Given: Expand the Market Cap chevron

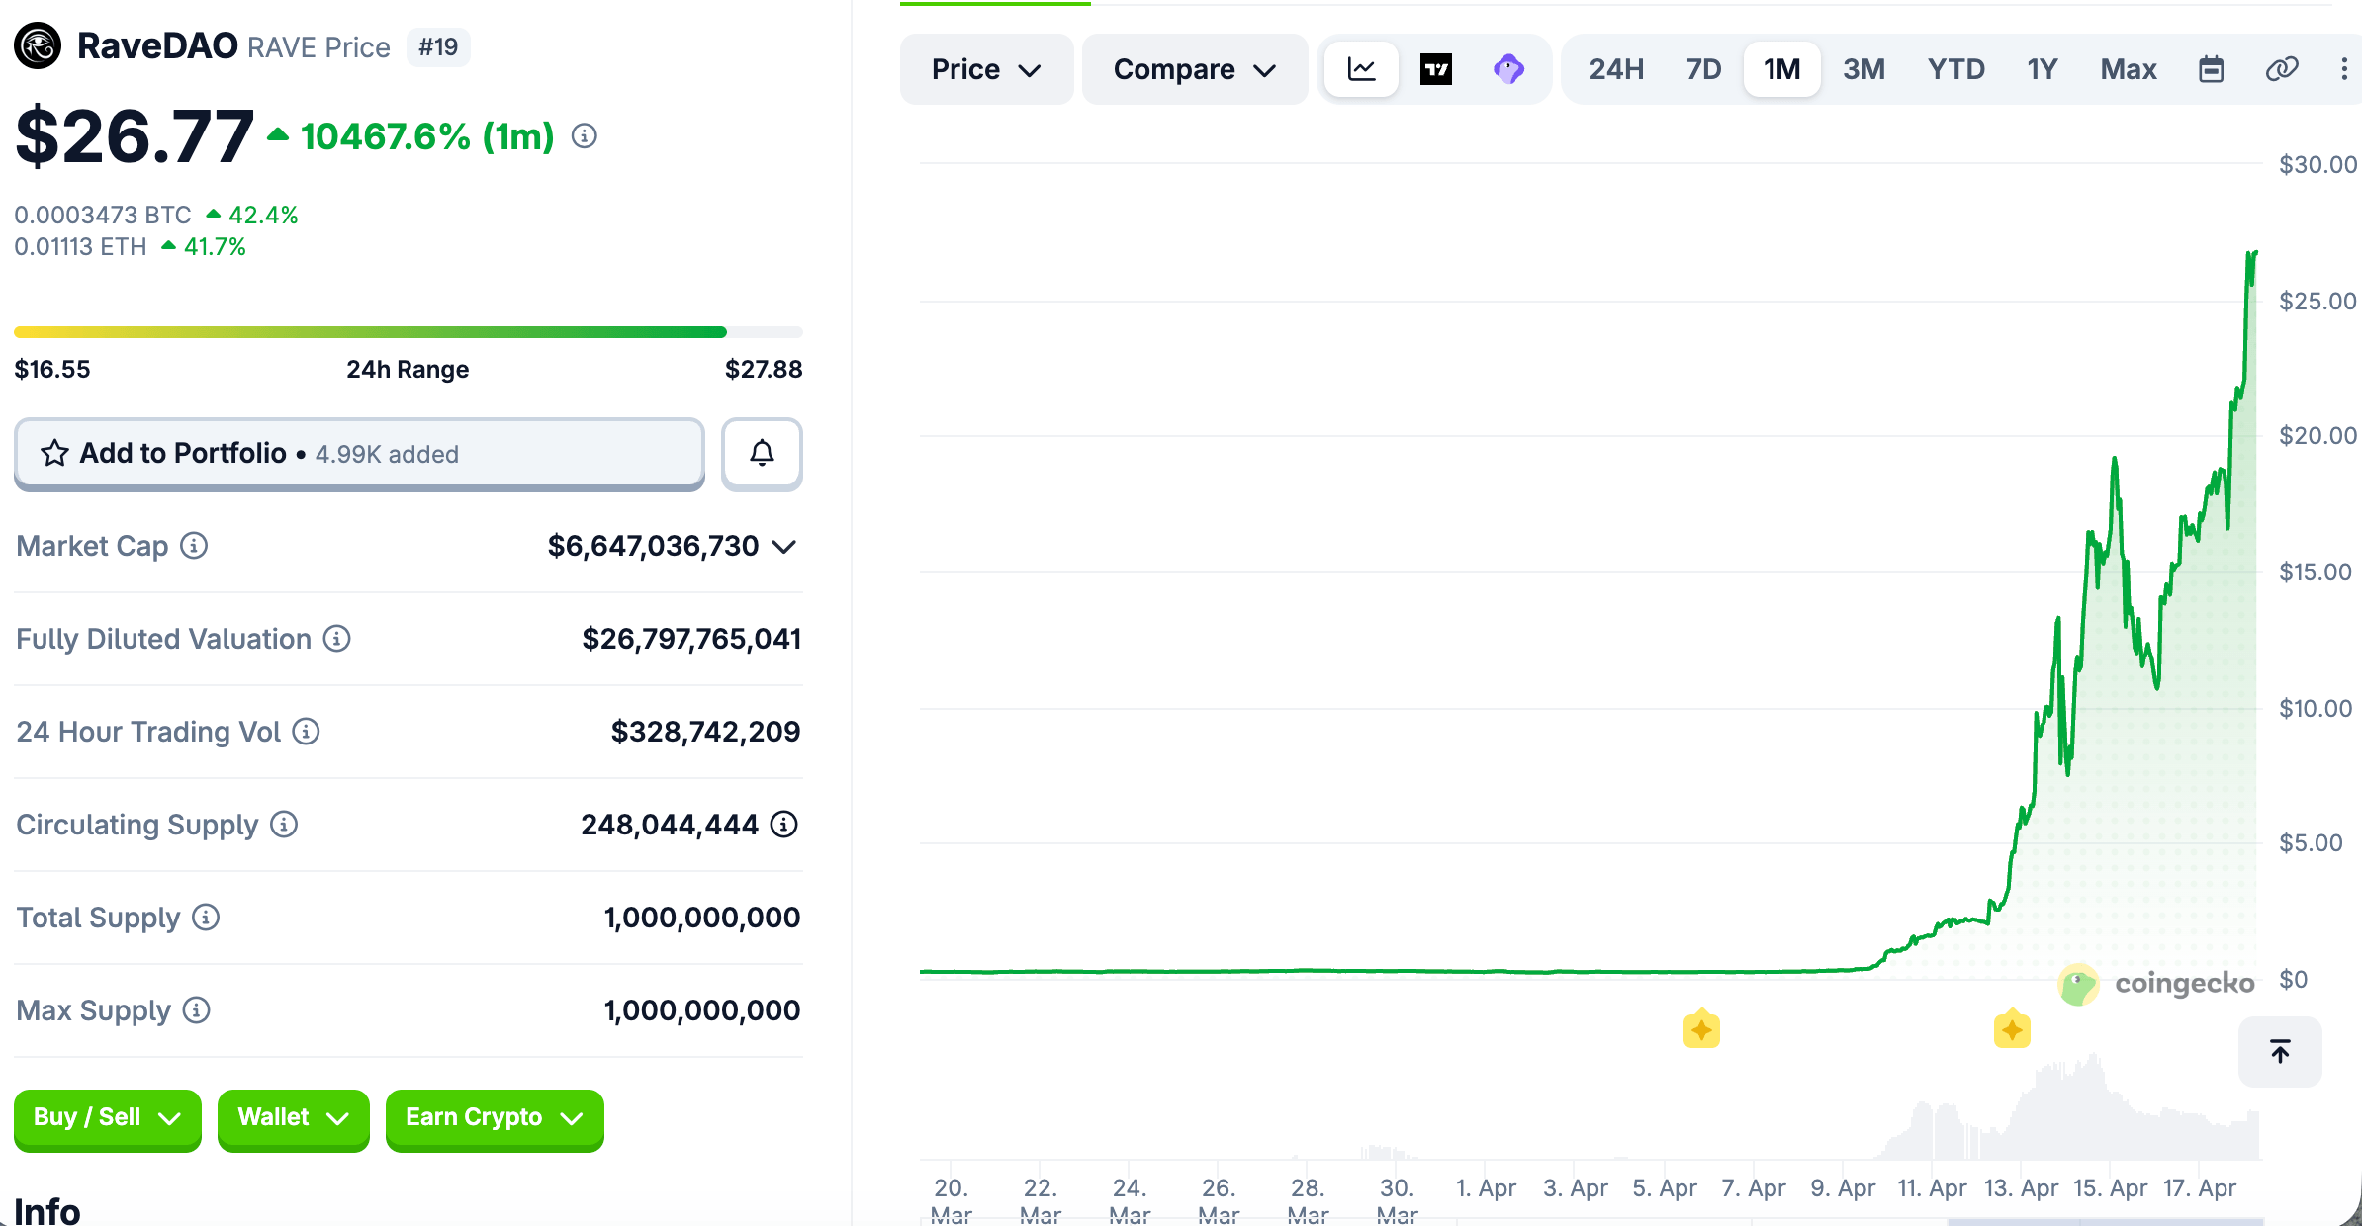Looking at the screenshot, I should (782, 546).
